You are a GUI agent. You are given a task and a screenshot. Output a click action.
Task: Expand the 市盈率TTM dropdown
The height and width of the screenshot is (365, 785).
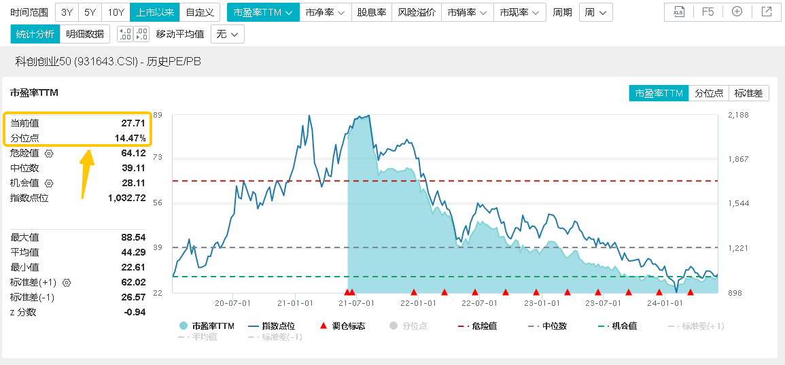[262, 12]
